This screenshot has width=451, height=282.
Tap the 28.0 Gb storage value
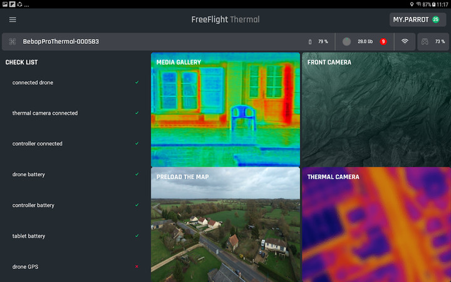pyautogui.click(x=365, y=42)
